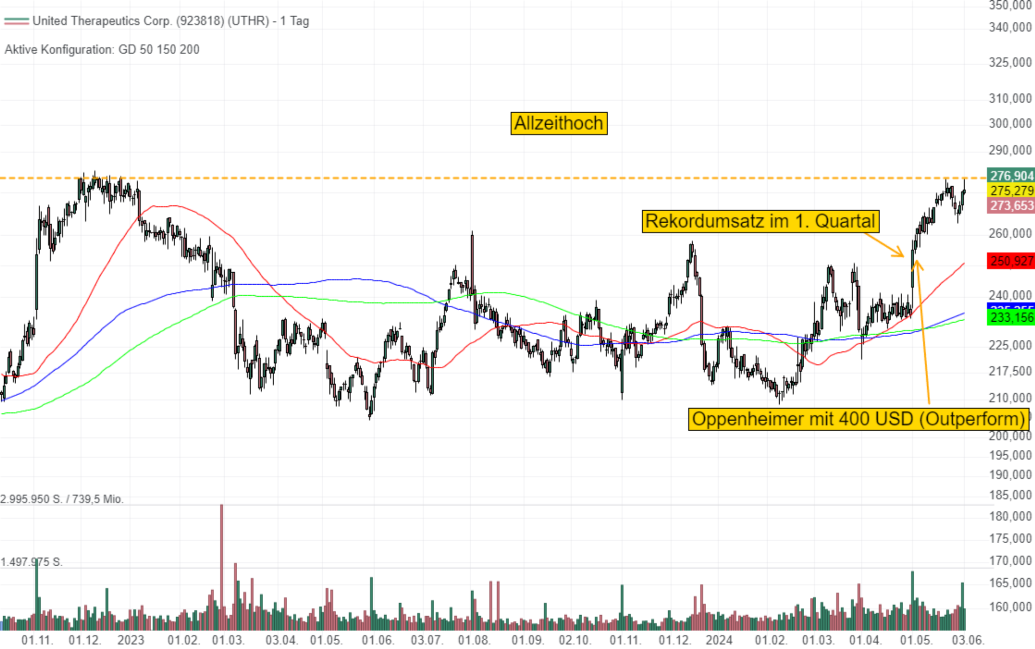Image resolution: width=1035 pixels, height=649 pixels.
Task: Click the 325,000 price axis label
Action: [x=1010, y=62]
